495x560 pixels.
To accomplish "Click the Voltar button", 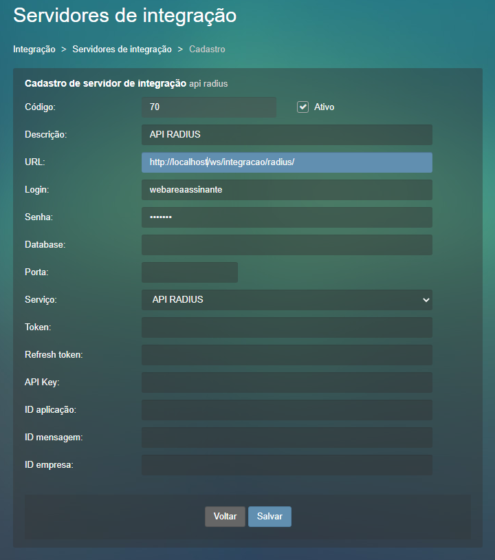I will click(x=225, y=517).
